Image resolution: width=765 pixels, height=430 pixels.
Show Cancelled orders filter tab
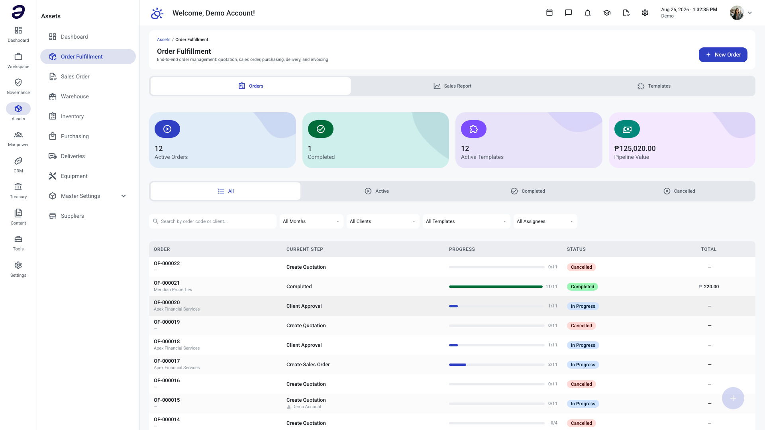[x=679, y=191]
